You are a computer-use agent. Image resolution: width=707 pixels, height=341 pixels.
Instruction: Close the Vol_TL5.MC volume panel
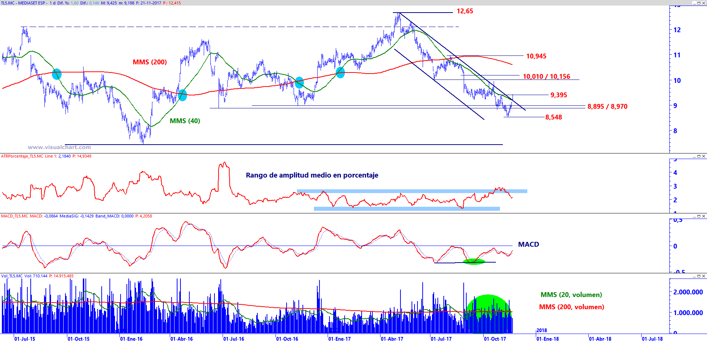[704, 276]
